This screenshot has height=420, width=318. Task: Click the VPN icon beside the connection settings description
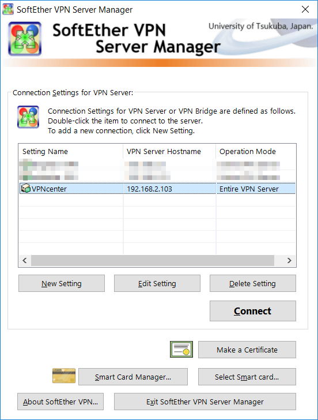[x=28, y=117]
